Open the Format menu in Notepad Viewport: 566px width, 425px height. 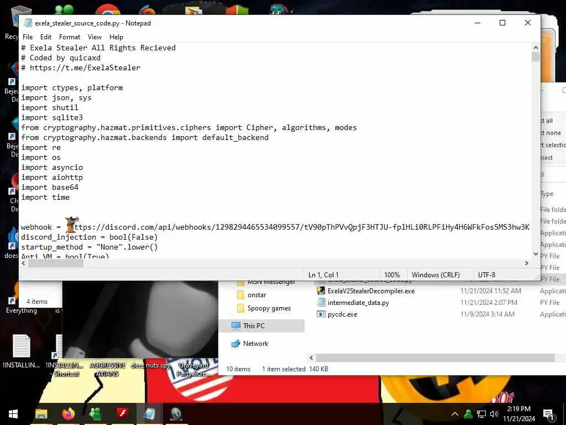pyautogui.click(x=70, y=37)
